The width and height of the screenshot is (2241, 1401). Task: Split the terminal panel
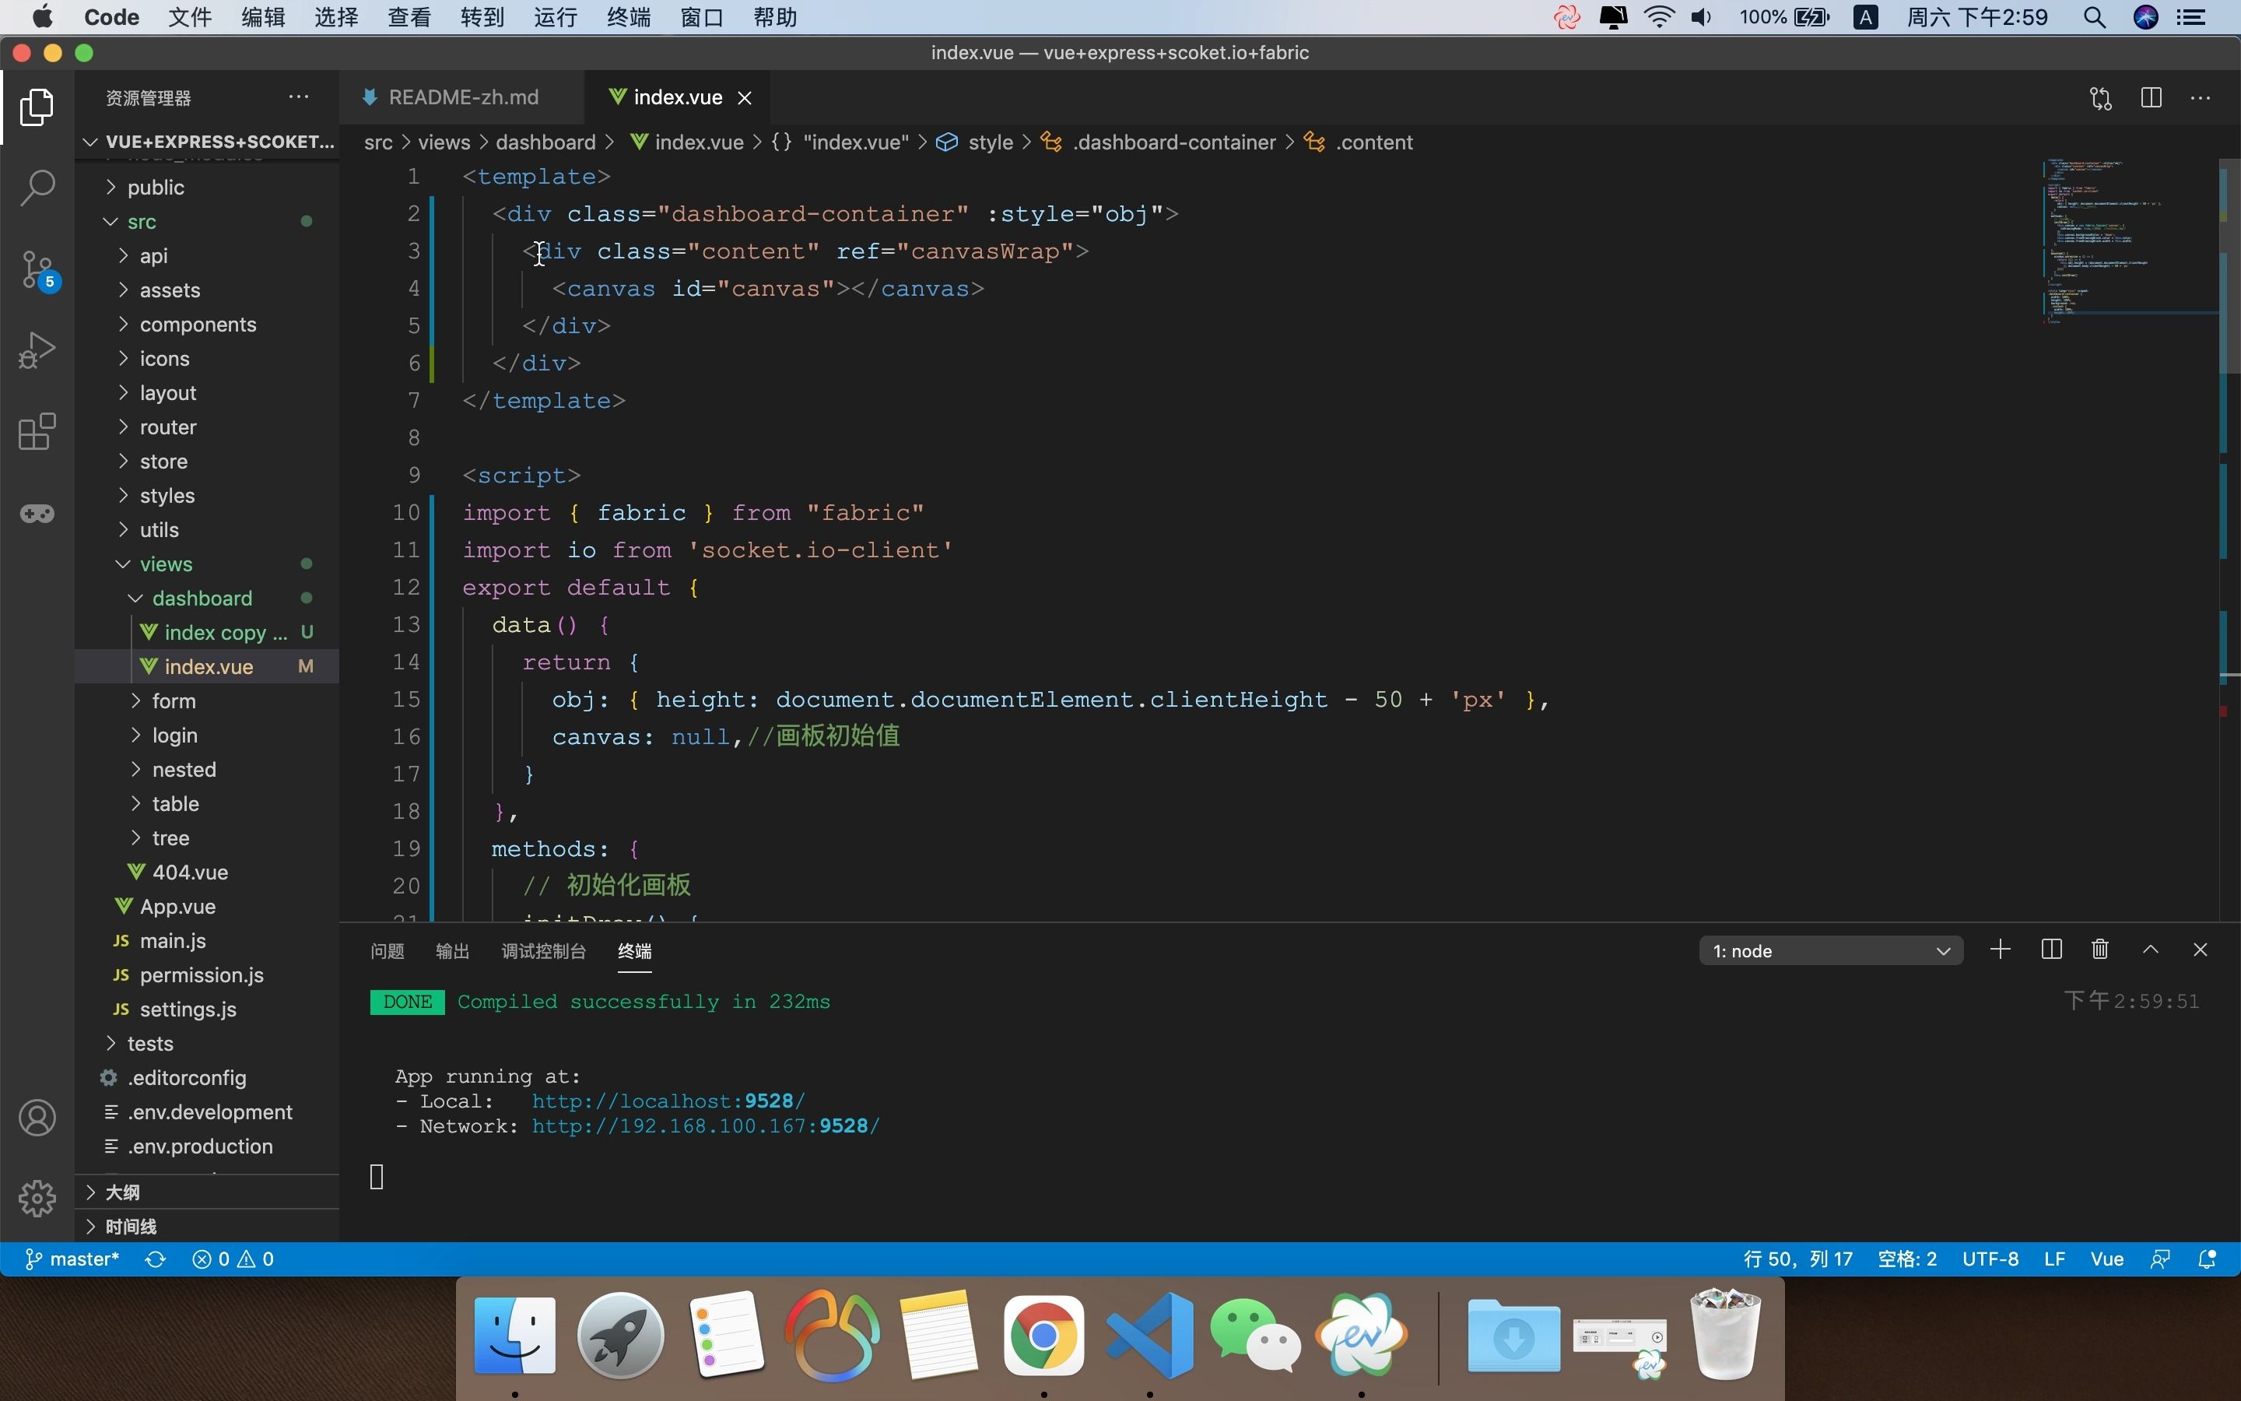(x=2051, y=950)
